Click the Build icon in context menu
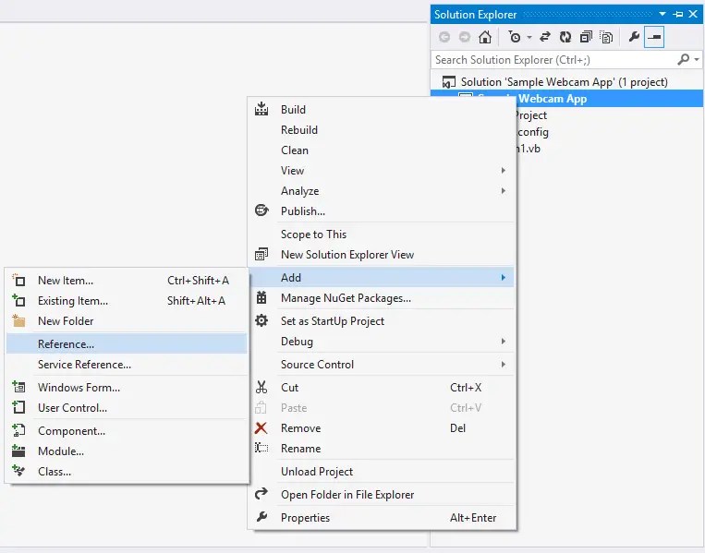Image resolution: width=705 pixels, height=553 pixels. (261, 109)
